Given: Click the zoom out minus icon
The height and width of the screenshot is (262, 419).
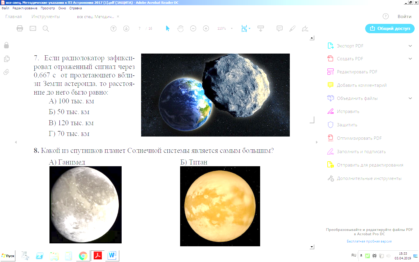Looking at the screenshot, I should (x=193, y=29).
